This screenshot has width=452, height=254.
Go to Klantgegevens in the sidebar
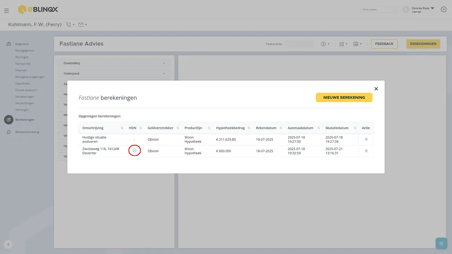coord(25,50)
